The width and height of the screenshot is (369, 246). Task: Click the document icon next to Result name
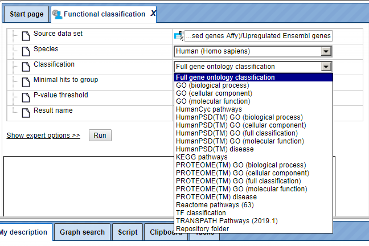(26, 113)
